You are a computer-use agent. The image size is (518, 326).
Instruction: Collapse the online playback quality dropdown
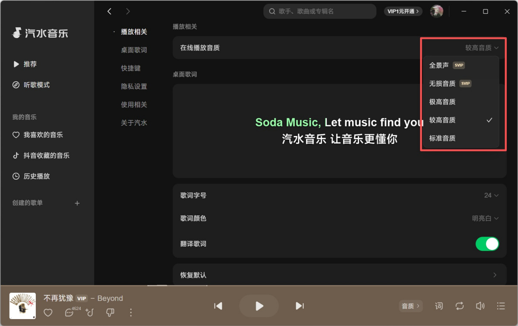tap(482, 48)
